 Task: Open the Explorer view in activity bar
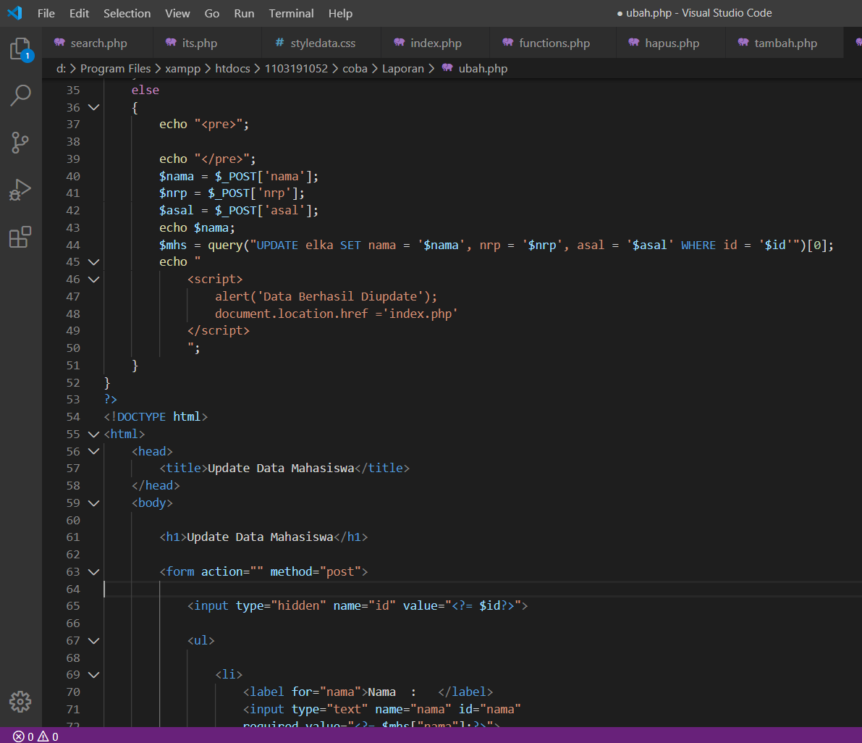pyautogui.click(x=21, y=49)
